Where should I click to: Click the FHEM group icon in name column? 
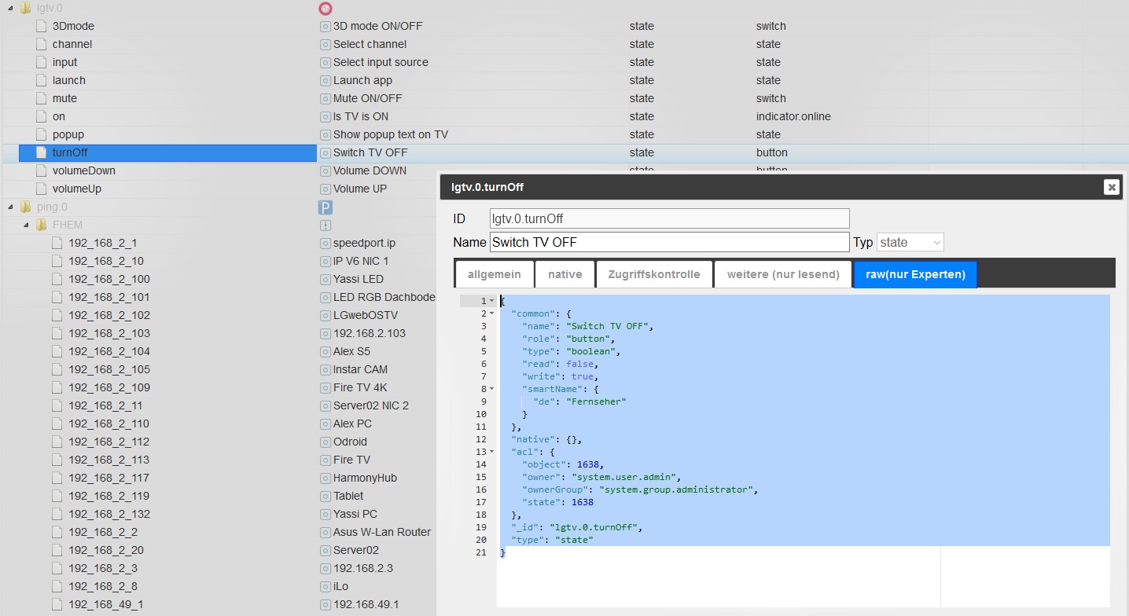pos(325,225)
